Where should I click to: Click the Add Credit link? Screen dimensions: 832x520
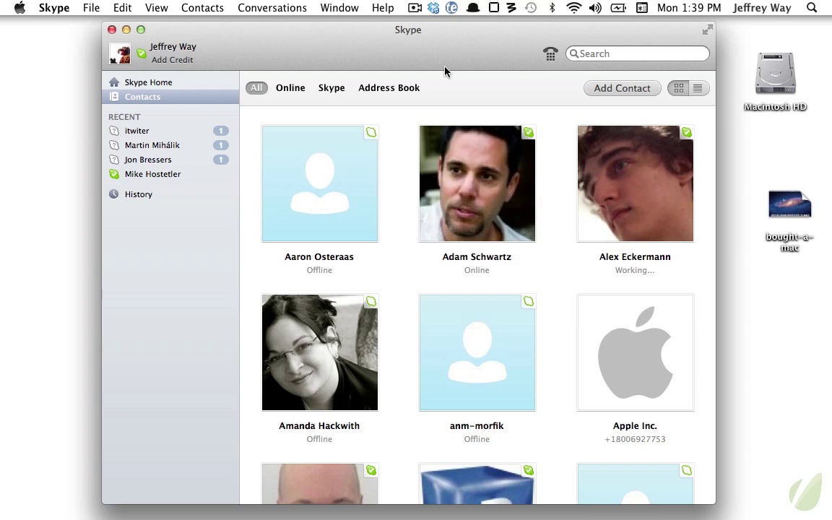[x=172, y=60]
